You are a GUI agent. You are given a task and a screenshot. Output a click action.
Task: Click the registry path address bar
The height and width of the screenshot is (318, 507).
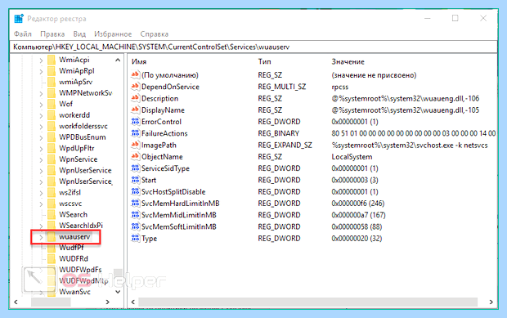[253, 47]
